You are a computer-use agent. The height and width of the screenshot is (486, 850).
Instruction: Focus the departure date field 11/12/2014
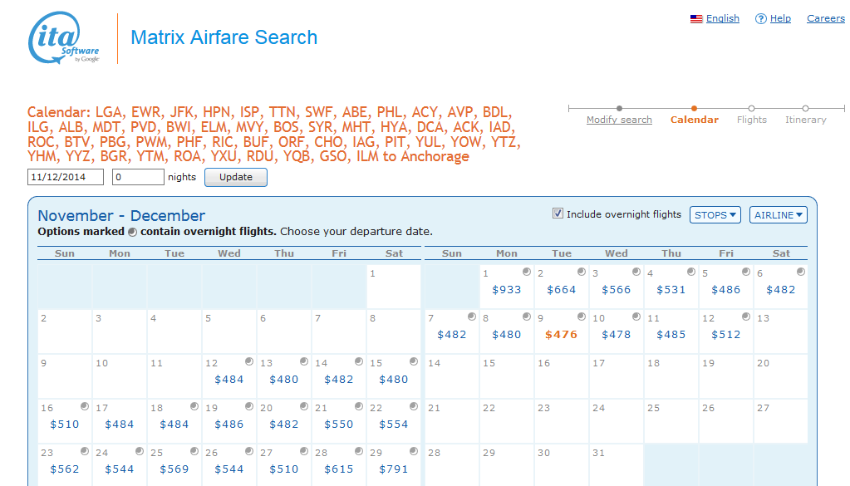(66, 177)
